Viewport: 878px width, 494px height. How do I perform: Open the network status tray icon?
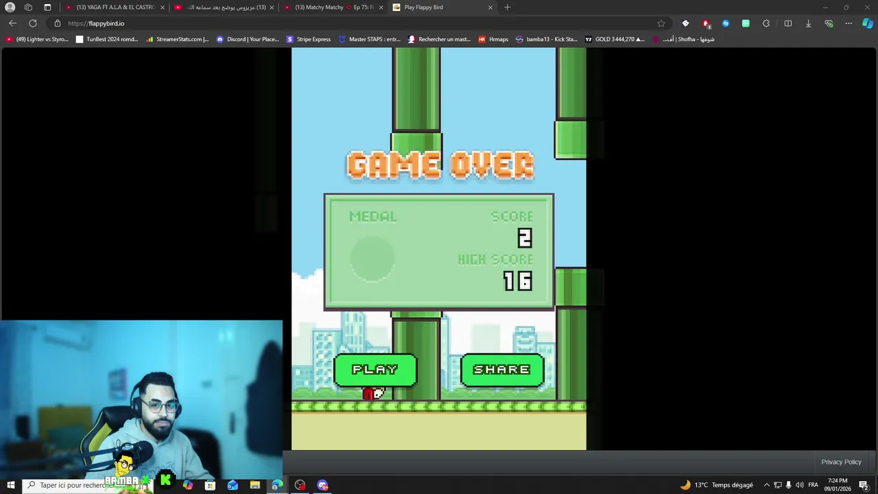click(778, 485)
